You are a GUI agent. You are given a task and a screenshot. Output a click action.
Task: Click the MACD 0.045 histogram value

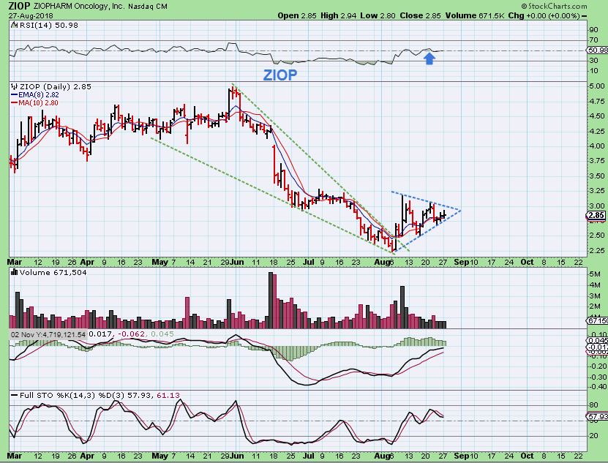coord(162,334)
